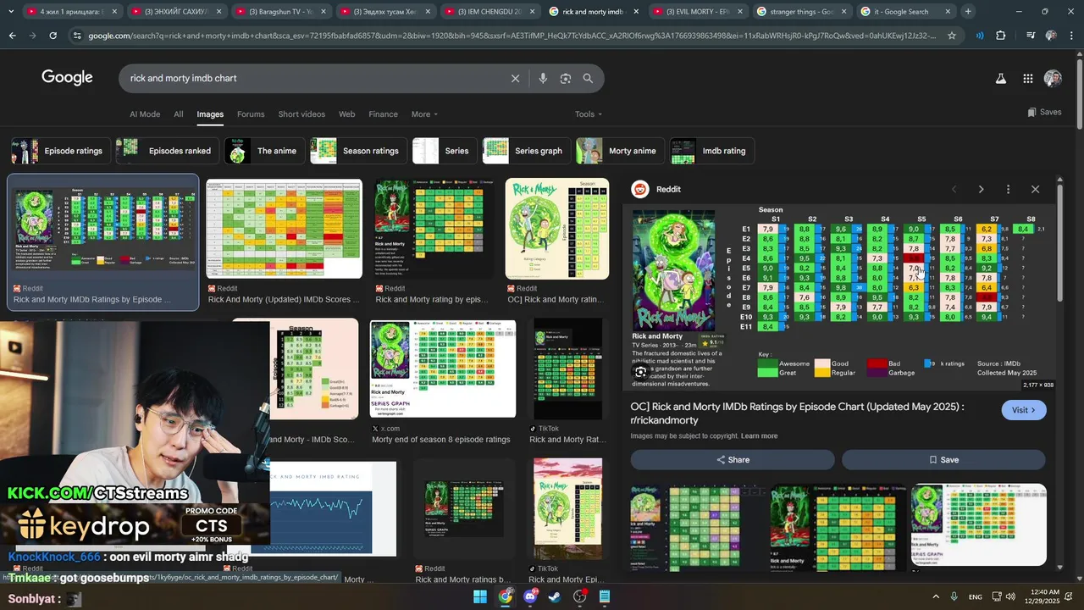1084x610 pixels.
Task: Click the Share button
Action: (x=733, y=459)
